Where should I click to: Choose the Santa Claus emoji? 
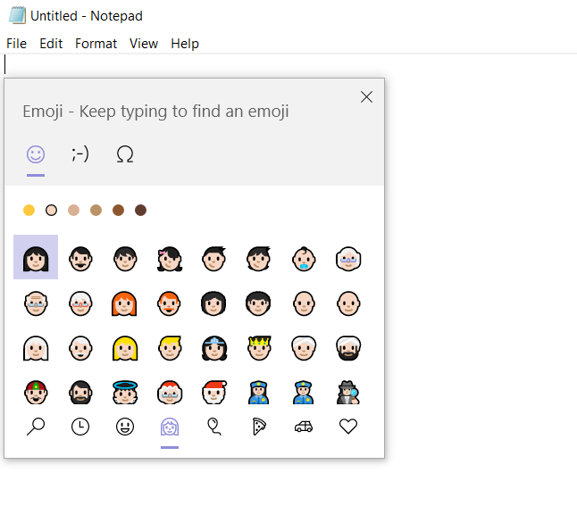pos(214,393)
